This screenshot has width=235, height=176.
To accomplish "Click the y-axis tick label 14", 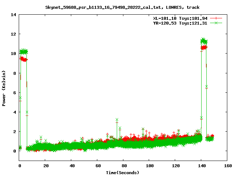I will (13, 15).
